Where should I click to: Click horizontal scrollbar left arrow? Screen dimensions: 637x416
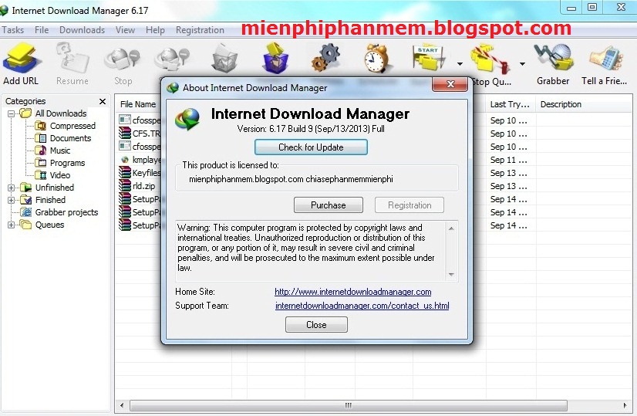[x=122, y=405]
